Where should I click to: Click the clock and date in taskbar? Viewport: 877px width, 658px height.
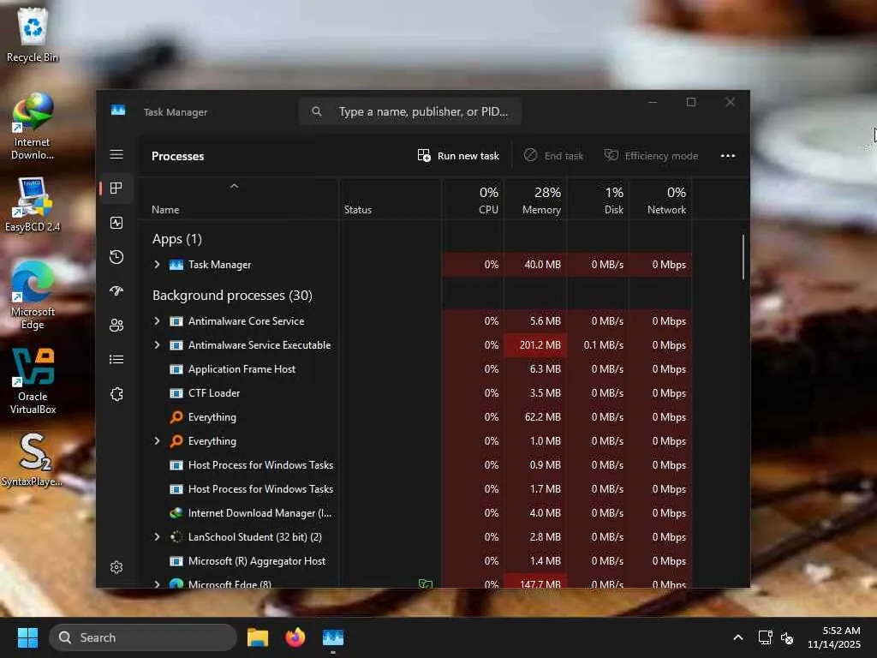(x=834, y=637)
